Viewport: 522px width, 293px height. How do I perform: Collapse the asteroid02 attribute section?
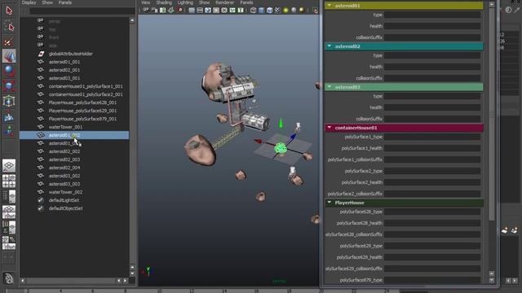pyautogui.click(x=330, y=46)
